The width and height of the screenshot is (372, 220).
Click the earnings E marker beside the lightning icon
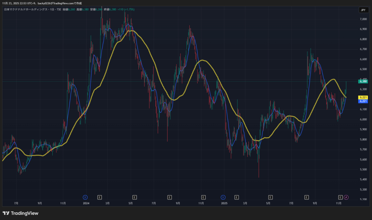[340, 197]
